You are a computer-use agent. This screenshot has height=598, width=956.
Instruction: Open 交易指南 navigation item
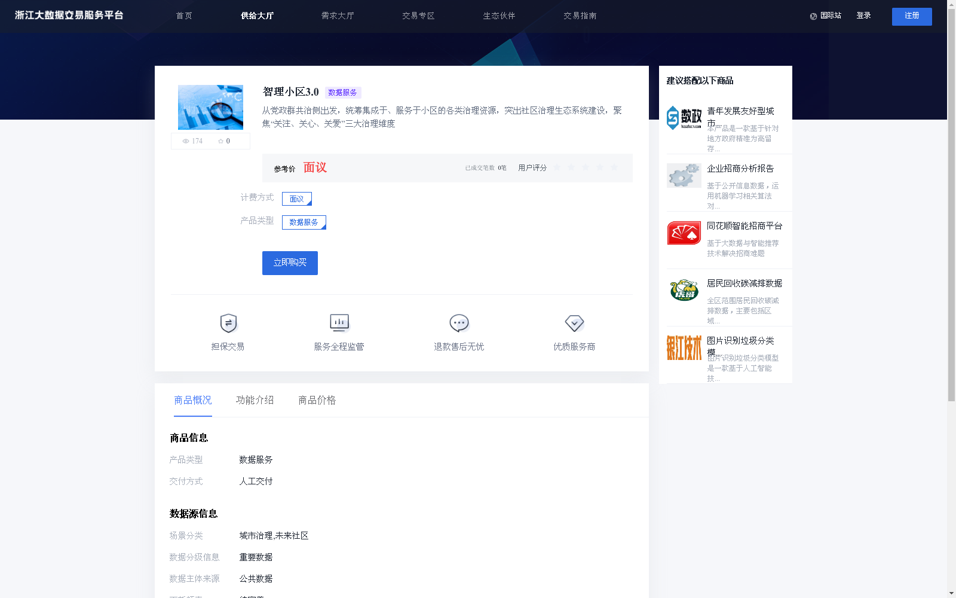click(x=580, y=16)
